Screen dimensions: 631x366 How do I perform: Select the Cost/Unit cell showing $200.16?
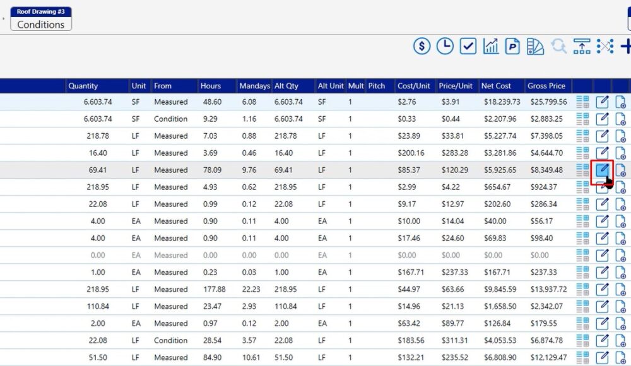point(411,153)
